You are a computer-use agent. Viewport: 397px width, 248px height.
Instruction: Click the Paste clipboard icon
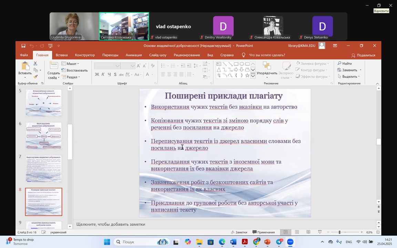click(x=25, y=66)
